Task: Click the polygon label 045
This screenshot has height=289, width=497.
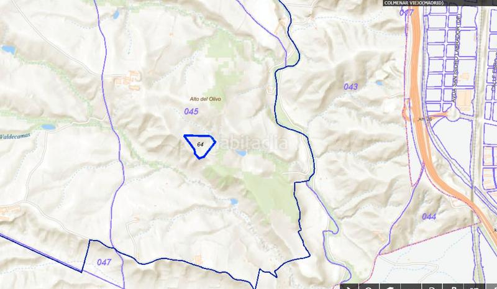Action: (191, 111)
